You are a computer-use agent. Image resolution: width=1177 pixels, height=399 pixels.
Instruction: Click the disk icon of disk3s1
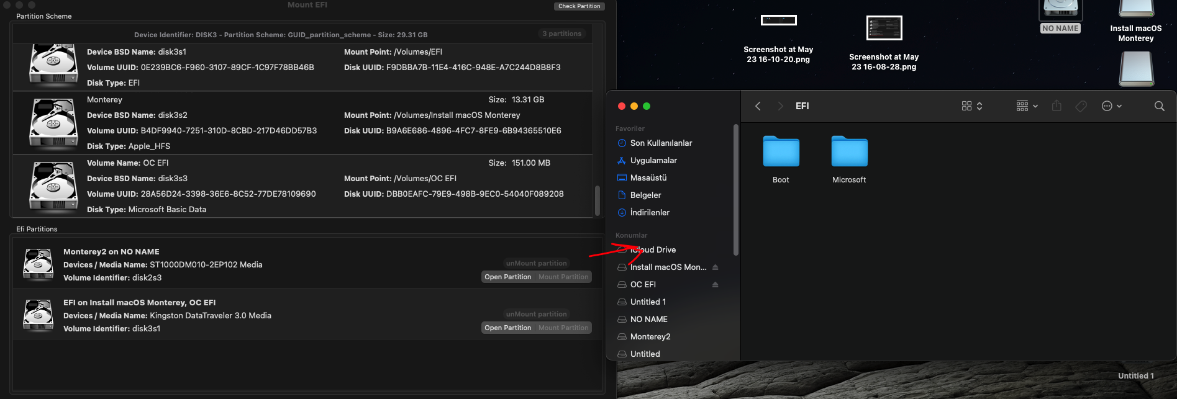(53, 64)
